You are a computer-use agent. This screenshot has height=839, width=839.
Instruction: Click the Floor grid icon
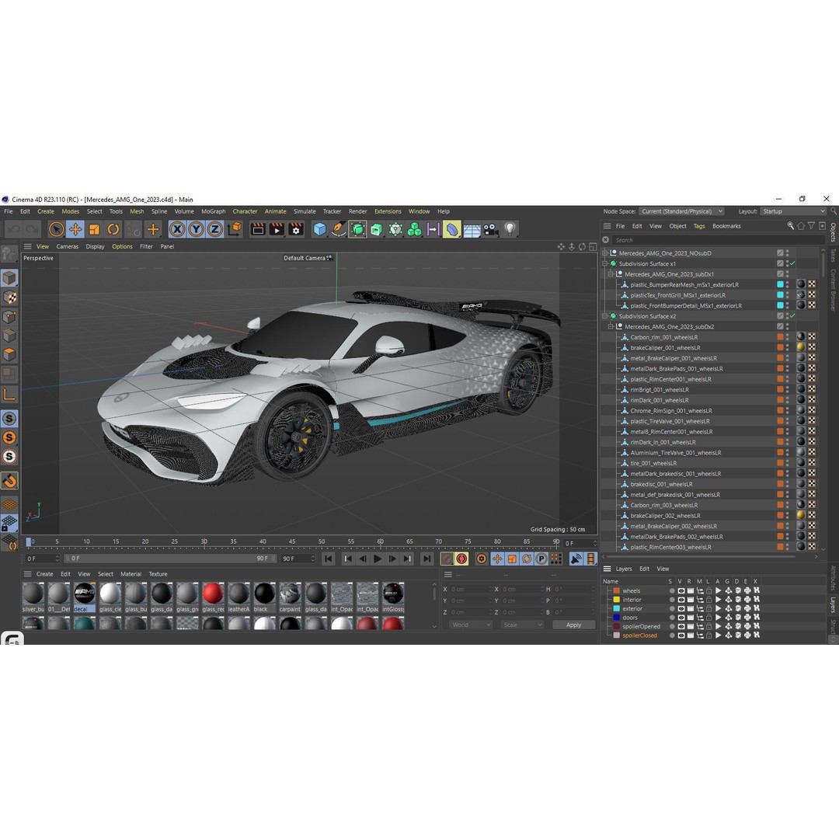tap(472, 231)
